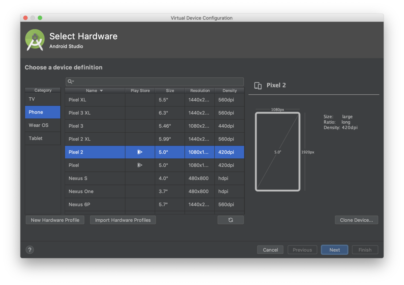
Task: Click the Category column header
Action: tap(43, 90)
